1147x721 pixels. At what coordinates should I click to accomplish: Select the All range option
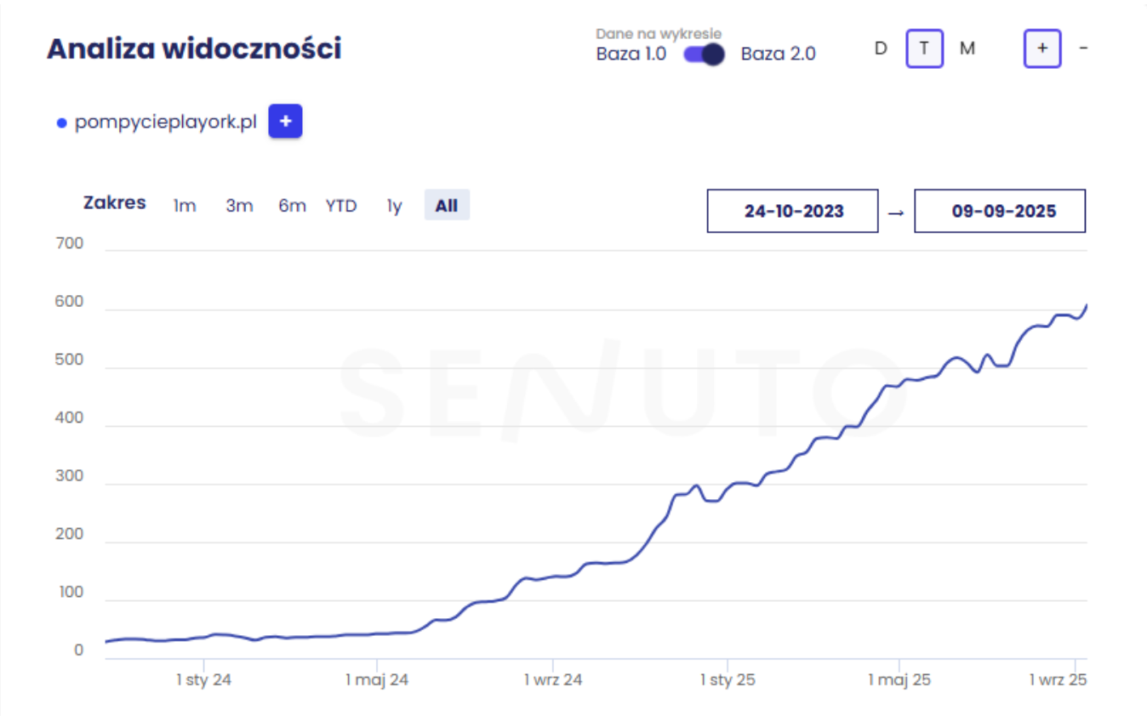tap(447, 206)
